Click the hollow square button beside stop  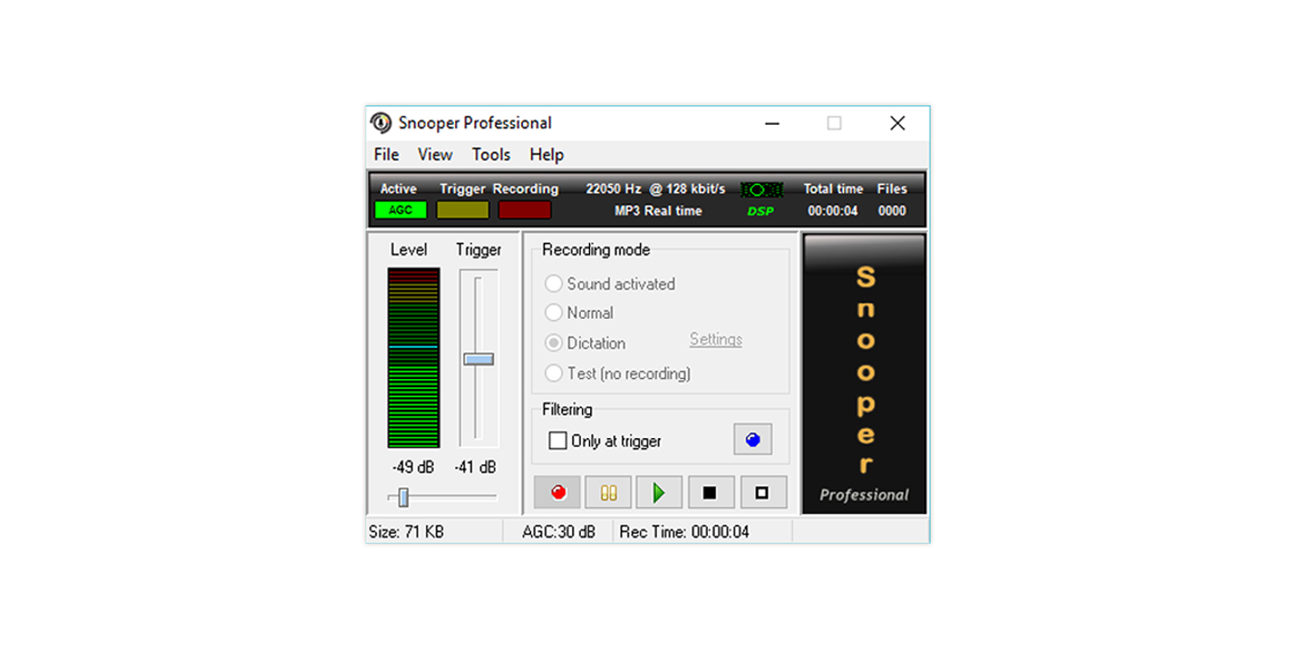coord(762,492)
